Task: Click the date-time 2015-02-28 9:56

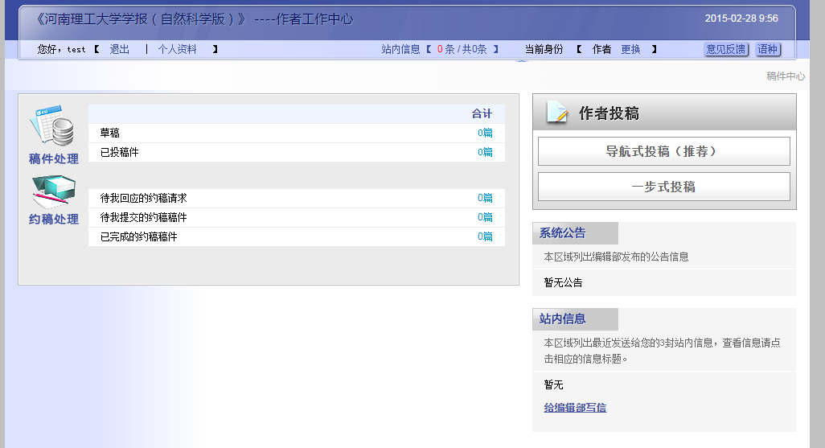Action: tap(741, 18)
